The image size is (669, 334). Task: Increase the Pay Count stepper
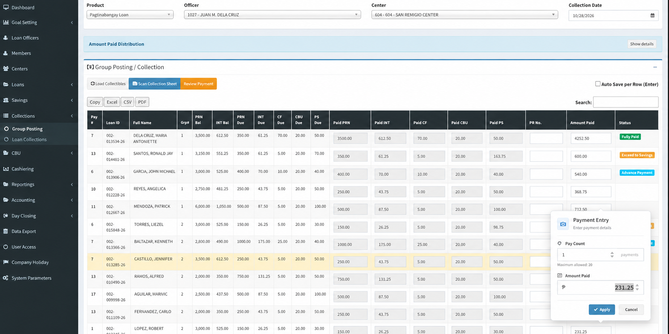click(x=612, y=253)
